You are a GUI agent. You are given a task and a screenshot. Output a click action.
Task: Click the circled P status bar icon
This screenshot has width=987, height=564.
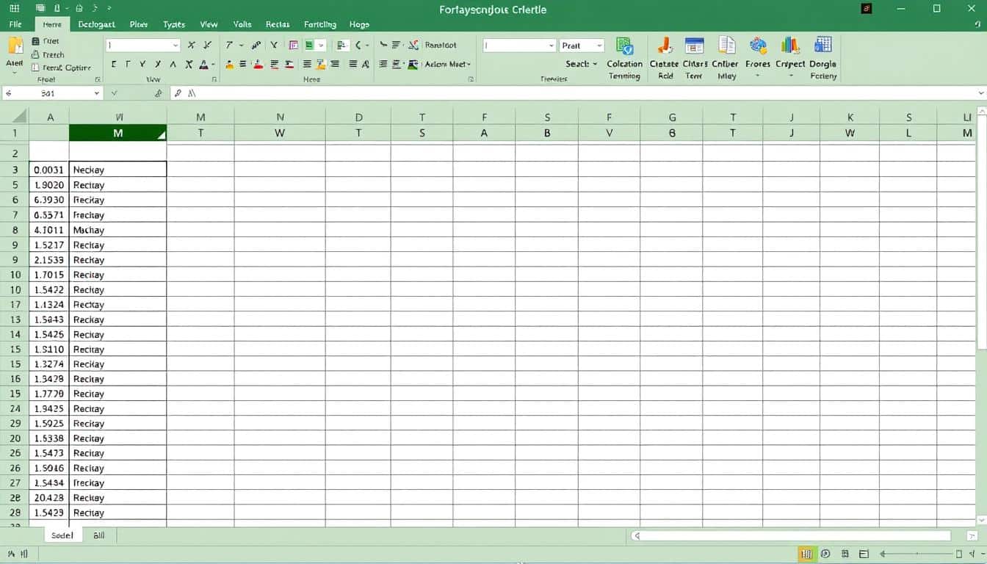825,554
